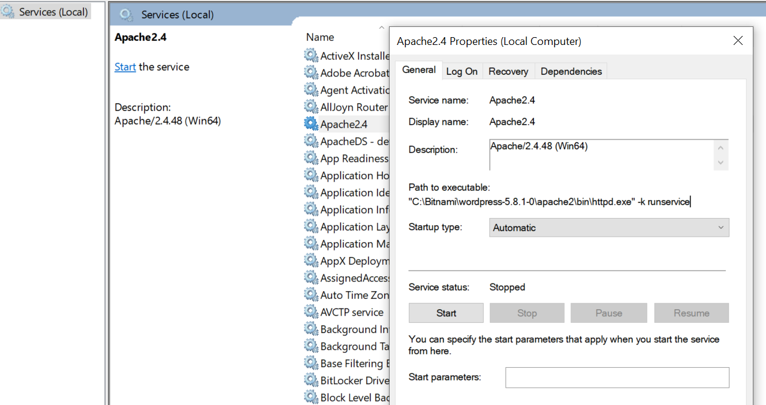Click the ActiveX Installer service gear icon
Screen dimensions: 766x405
pos(311,56)
